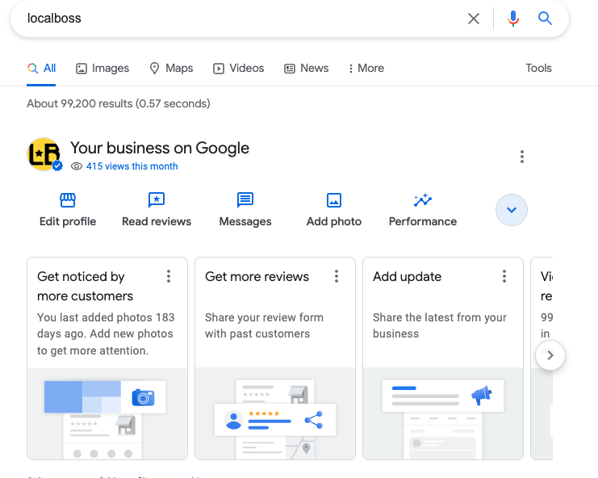Click the verified badge on the logo

pyautogui.click(x=57, y=166)
